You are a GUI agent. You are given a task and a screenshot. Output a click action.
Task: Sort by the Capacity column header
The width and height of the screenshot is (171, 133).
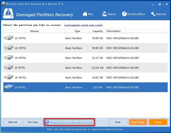point(98,31)
